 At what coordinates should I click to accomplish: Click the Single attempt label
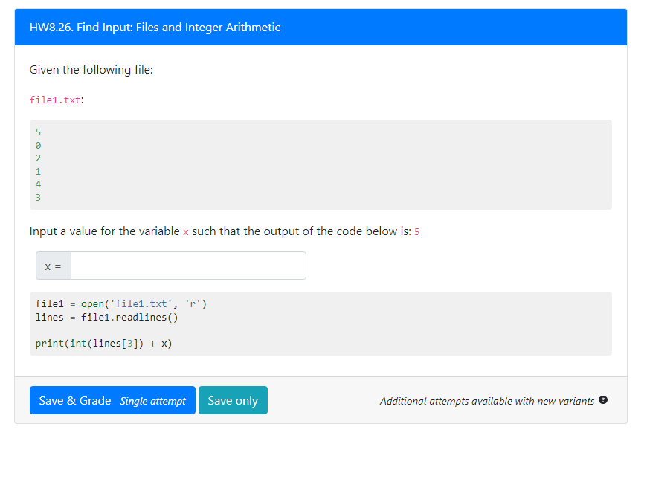(x=154, y=401)
